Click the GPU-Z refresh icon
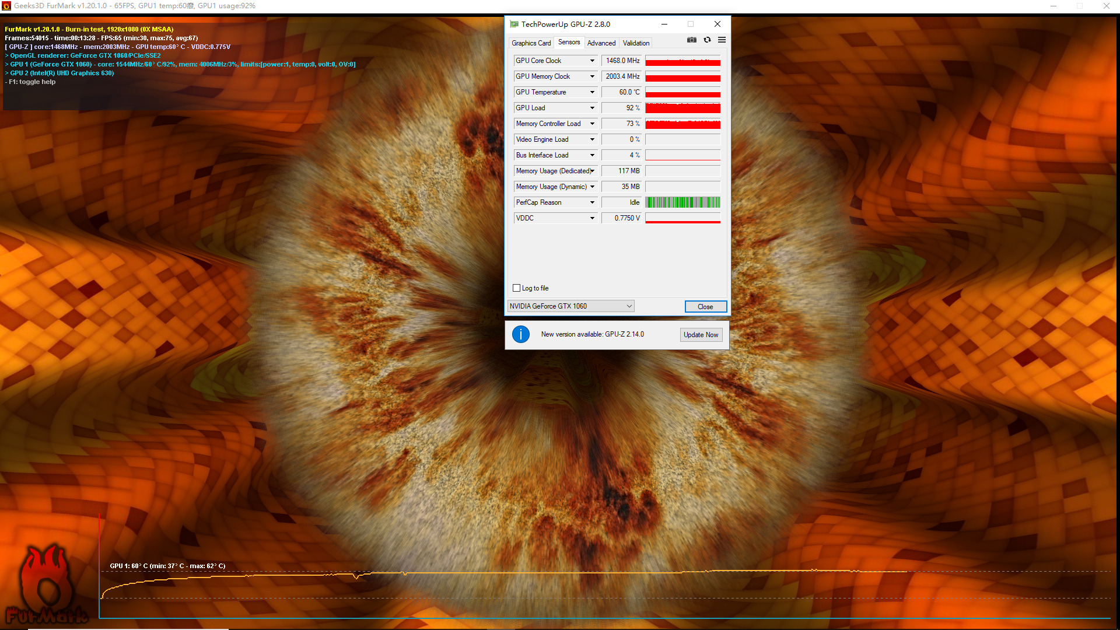This screenshot has width=1120, height=630. 707,40
